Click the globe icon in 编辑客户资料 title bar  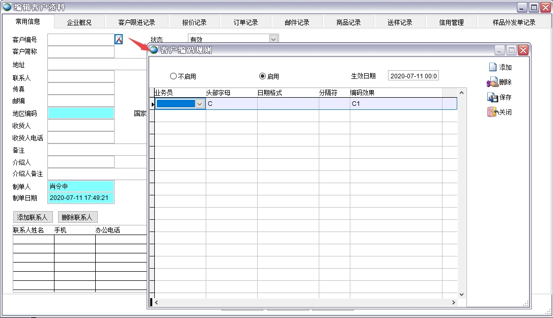coord(7,7)
